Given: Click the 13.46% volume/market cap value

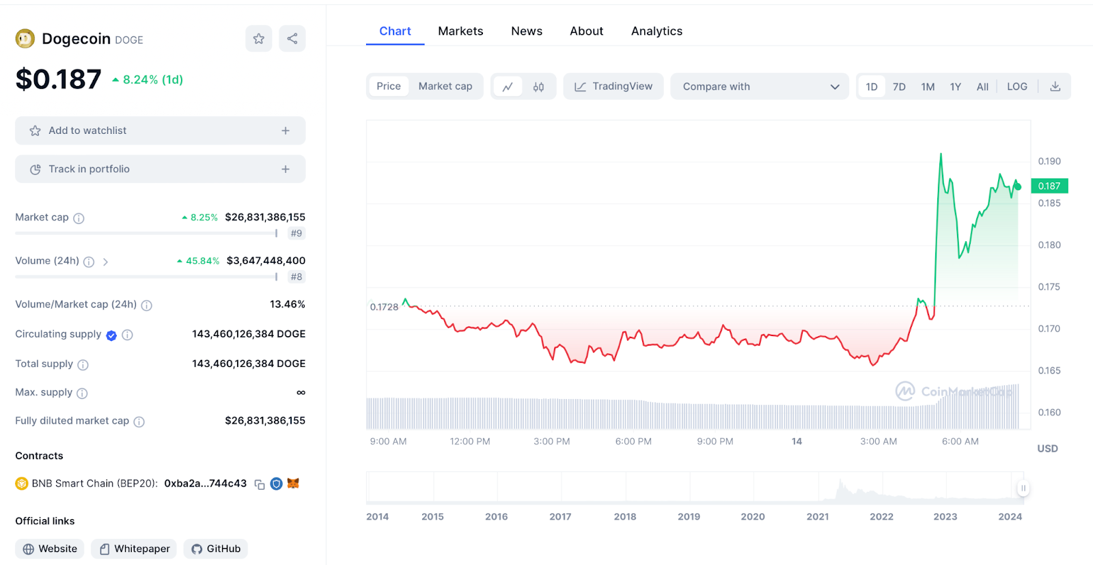Looking at the screenshot, I should (288, 305).
